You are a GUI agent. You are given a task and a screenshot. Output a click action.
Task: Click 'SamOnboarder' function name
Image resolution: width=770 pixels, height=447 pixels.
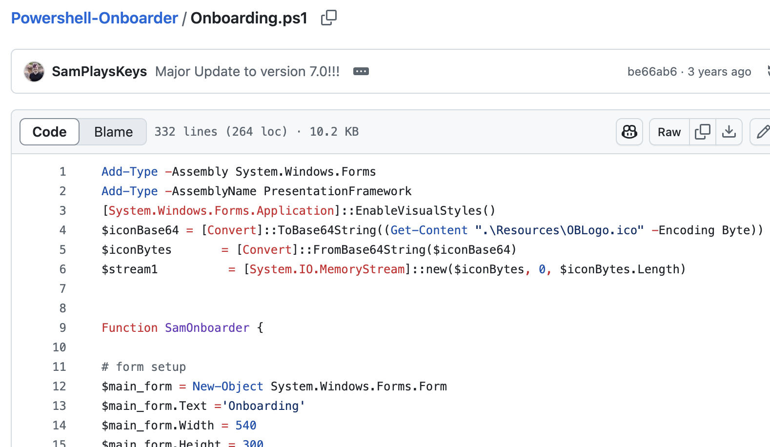[x=207, y=328]
